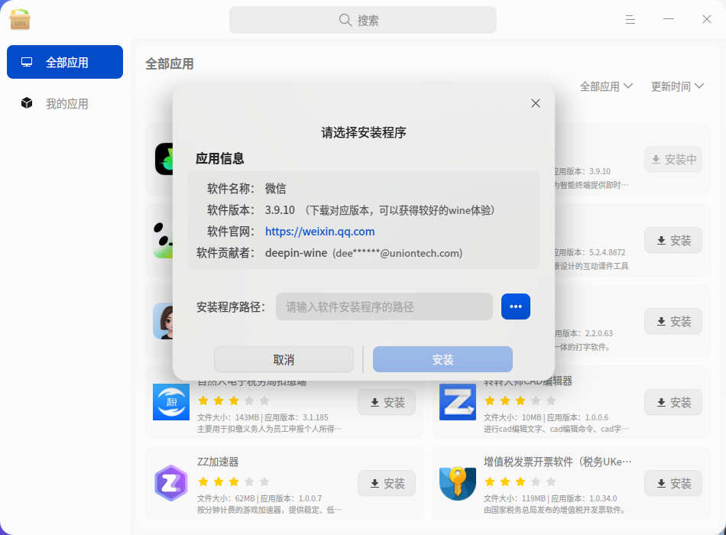726x535 pixels.
Task: Click the CAD editor Z app icon
Action: pos(458,401)
